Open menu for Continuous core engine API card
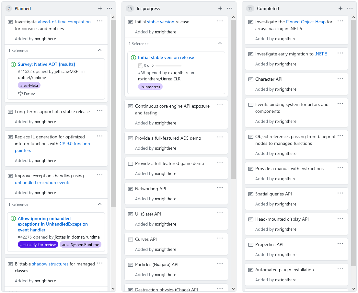The image size is (358, 293). click(x=220, y=105)
